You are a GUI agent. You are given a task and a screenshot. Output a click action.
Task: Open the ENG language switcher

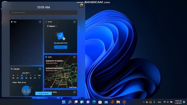coord(160,102)
